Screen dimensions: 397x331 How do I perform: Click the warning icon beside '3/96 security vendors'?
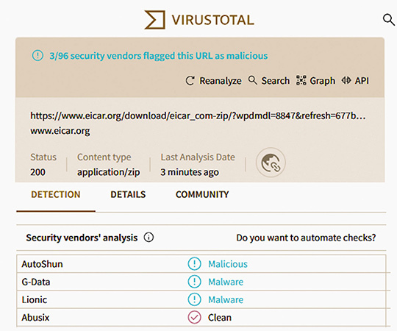(x=37, y=55)
